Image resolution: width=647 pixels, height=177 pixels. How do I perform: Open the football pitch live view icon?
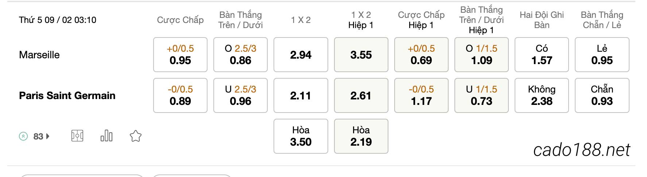pos(77,136)
